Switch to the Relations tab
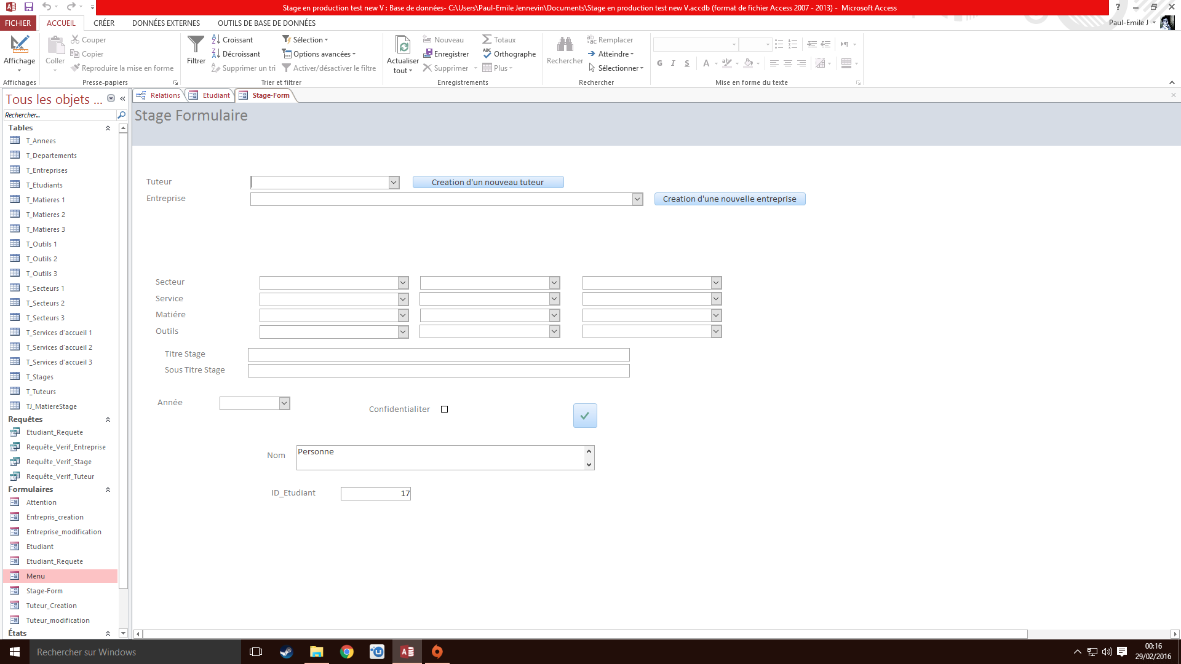This screenshot has height=664, width=1181. (x=164, y=95)
